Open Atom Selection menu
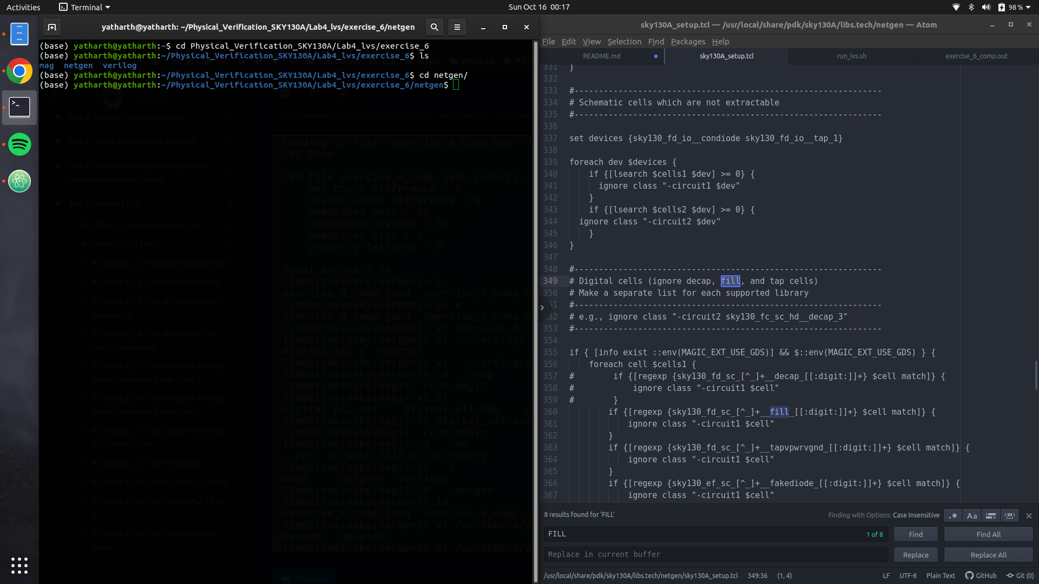1039x584 pixels. pyautogui.click(x=624, y=42)
